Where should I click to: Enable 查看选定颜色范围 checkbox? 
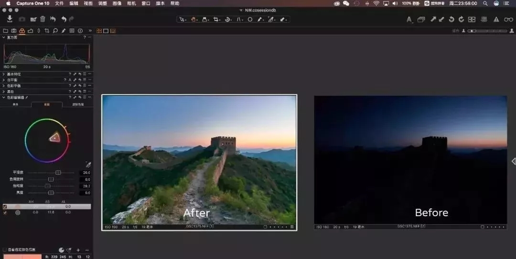5,249
